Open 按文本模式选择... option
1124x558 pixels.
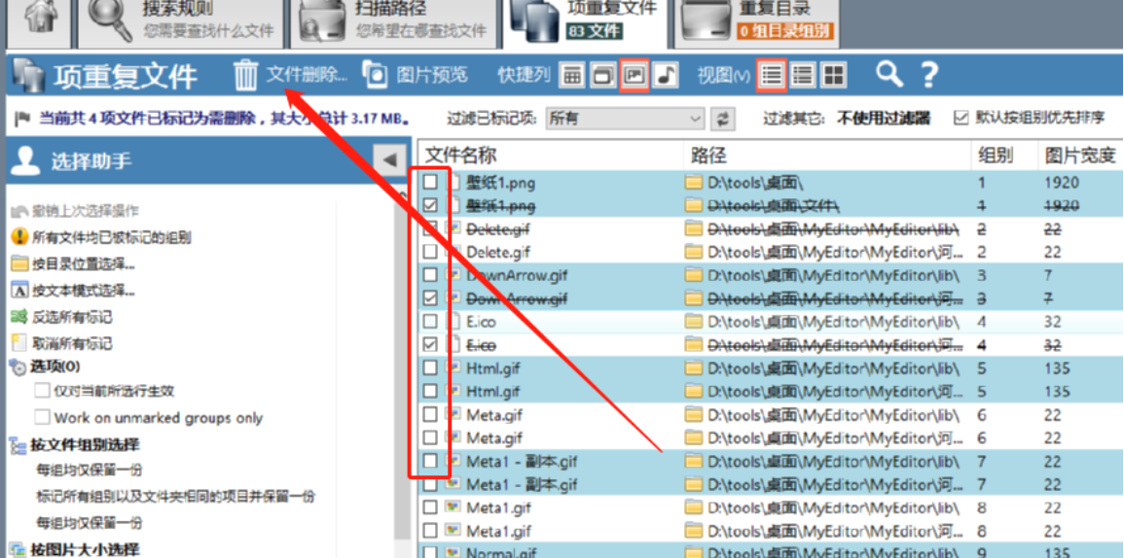point(74,291)
